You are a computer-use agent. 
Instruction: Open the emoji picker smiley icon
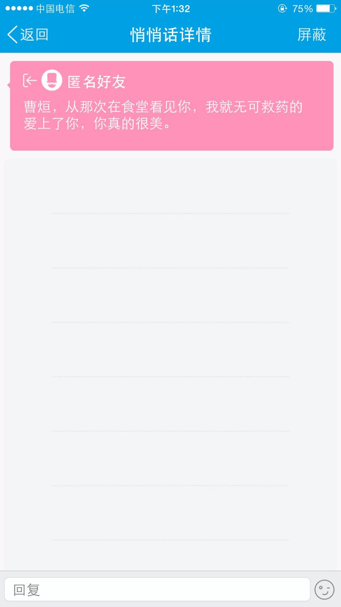[324, 590]
